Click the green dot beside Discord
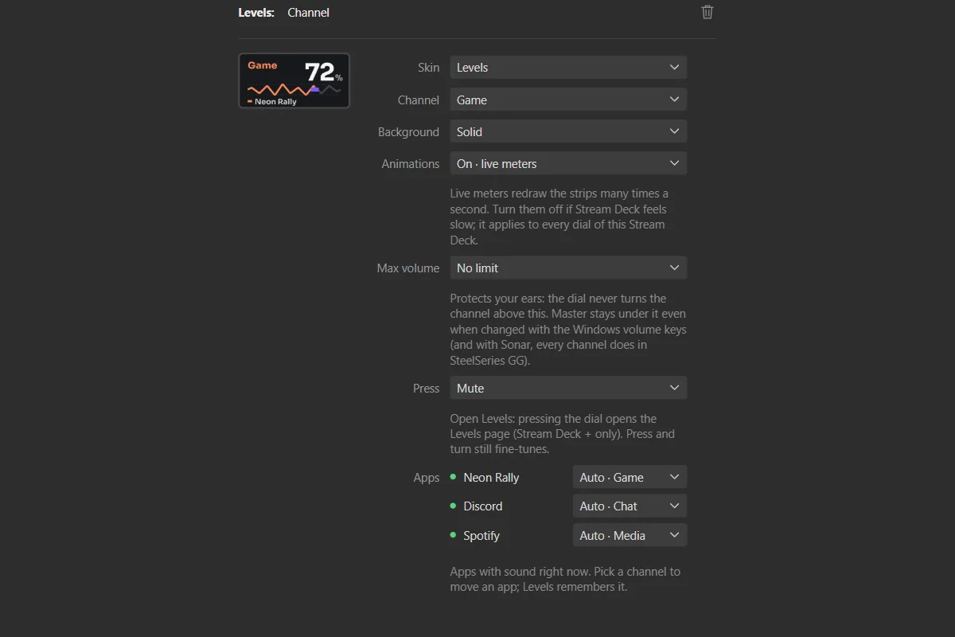Viewport: 955px width, 637px height. tap(454, 506)
